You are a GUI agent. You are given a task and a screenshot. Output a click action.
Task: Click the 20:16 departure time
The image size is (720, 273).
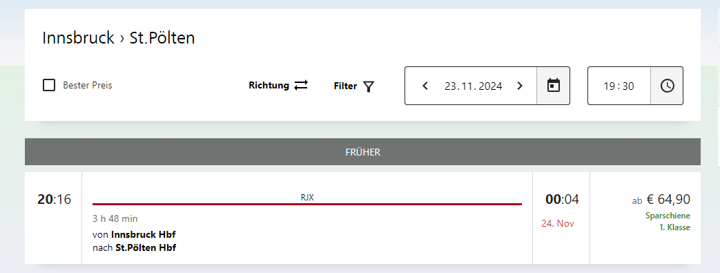tap(54, 200)
